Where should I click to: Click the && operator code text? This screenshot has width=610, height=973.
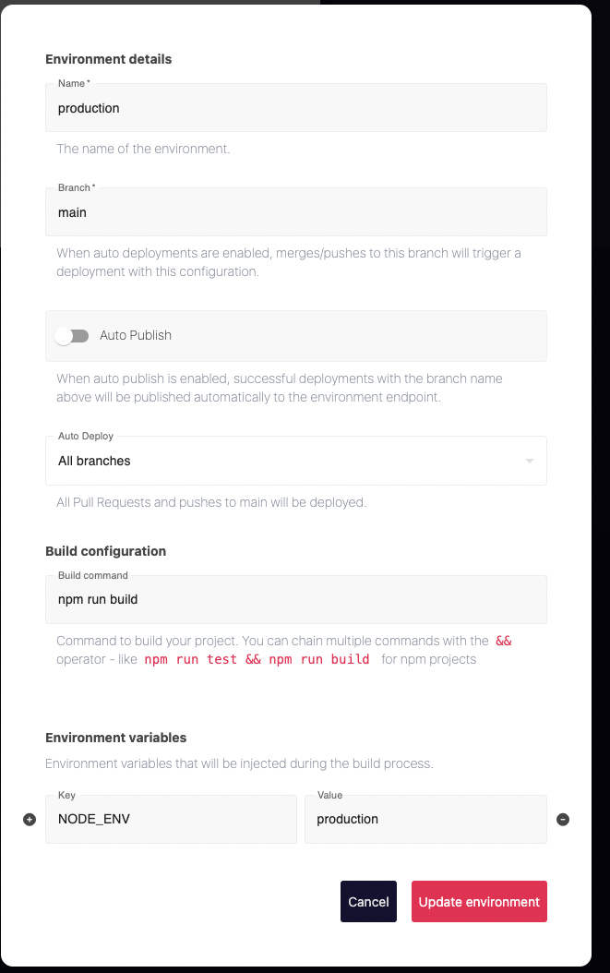tap(503, 640)
